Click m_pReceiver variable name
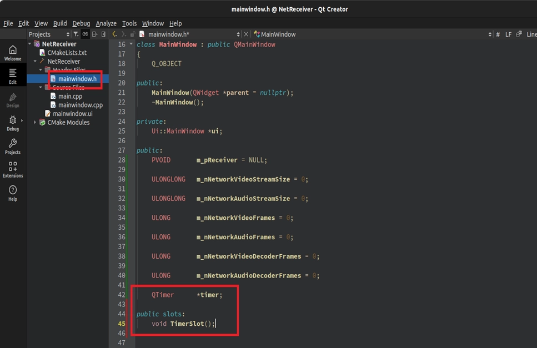 coord(217,160)
